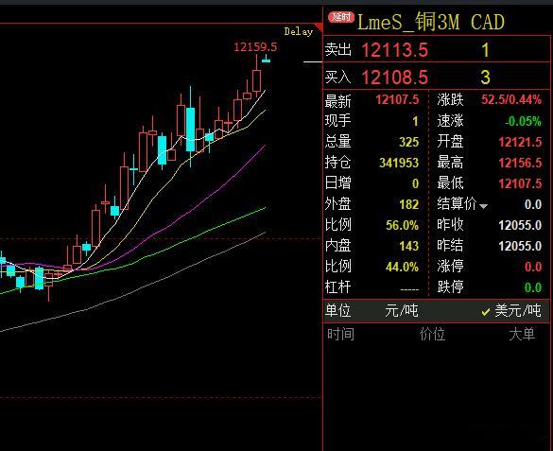The height and width of the screenshot is (451, 553).
Task: Click the Delay label on the chart
Action: [x=299, y=32]
